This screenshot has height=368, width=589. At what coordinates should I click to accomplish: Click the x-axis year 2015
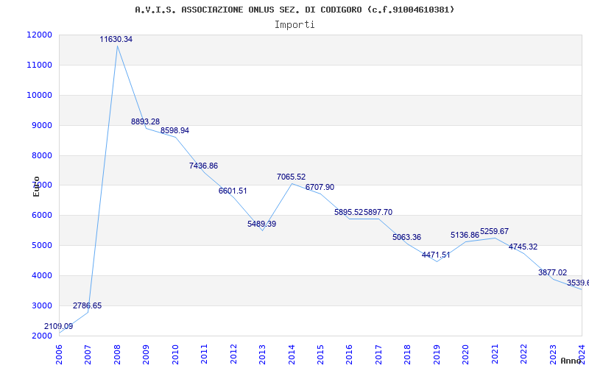[320, 355]
